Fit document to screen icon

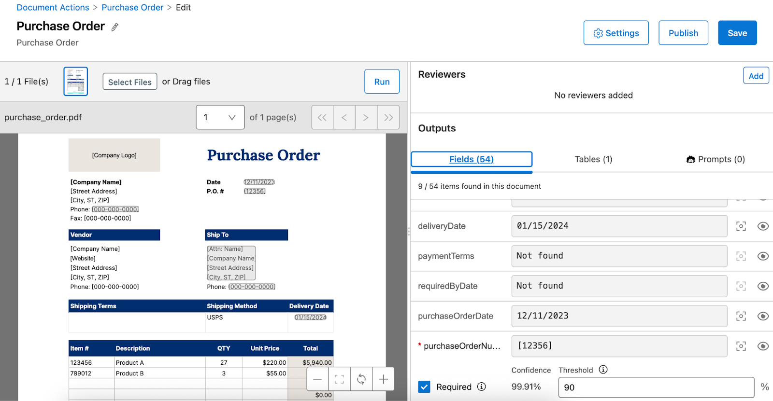click(339, 379)
